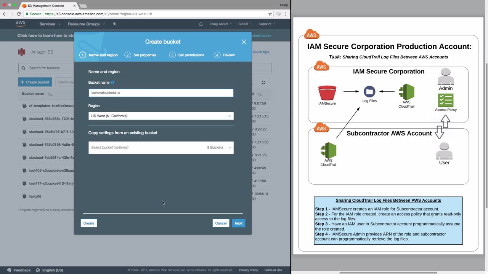Close the Create bucket dialog with X
The image size is (488, 274).
pos(244,42)
